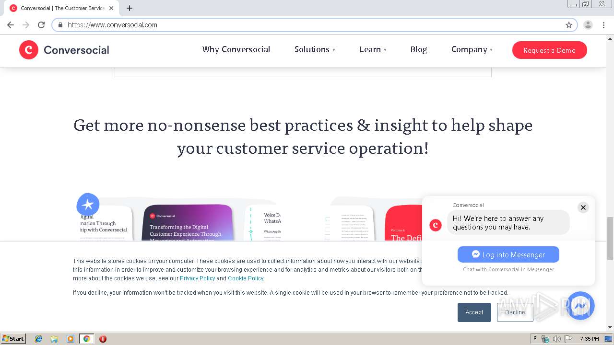
Task: Click the blue Messenger chat bubble icon
Action: 581,306
